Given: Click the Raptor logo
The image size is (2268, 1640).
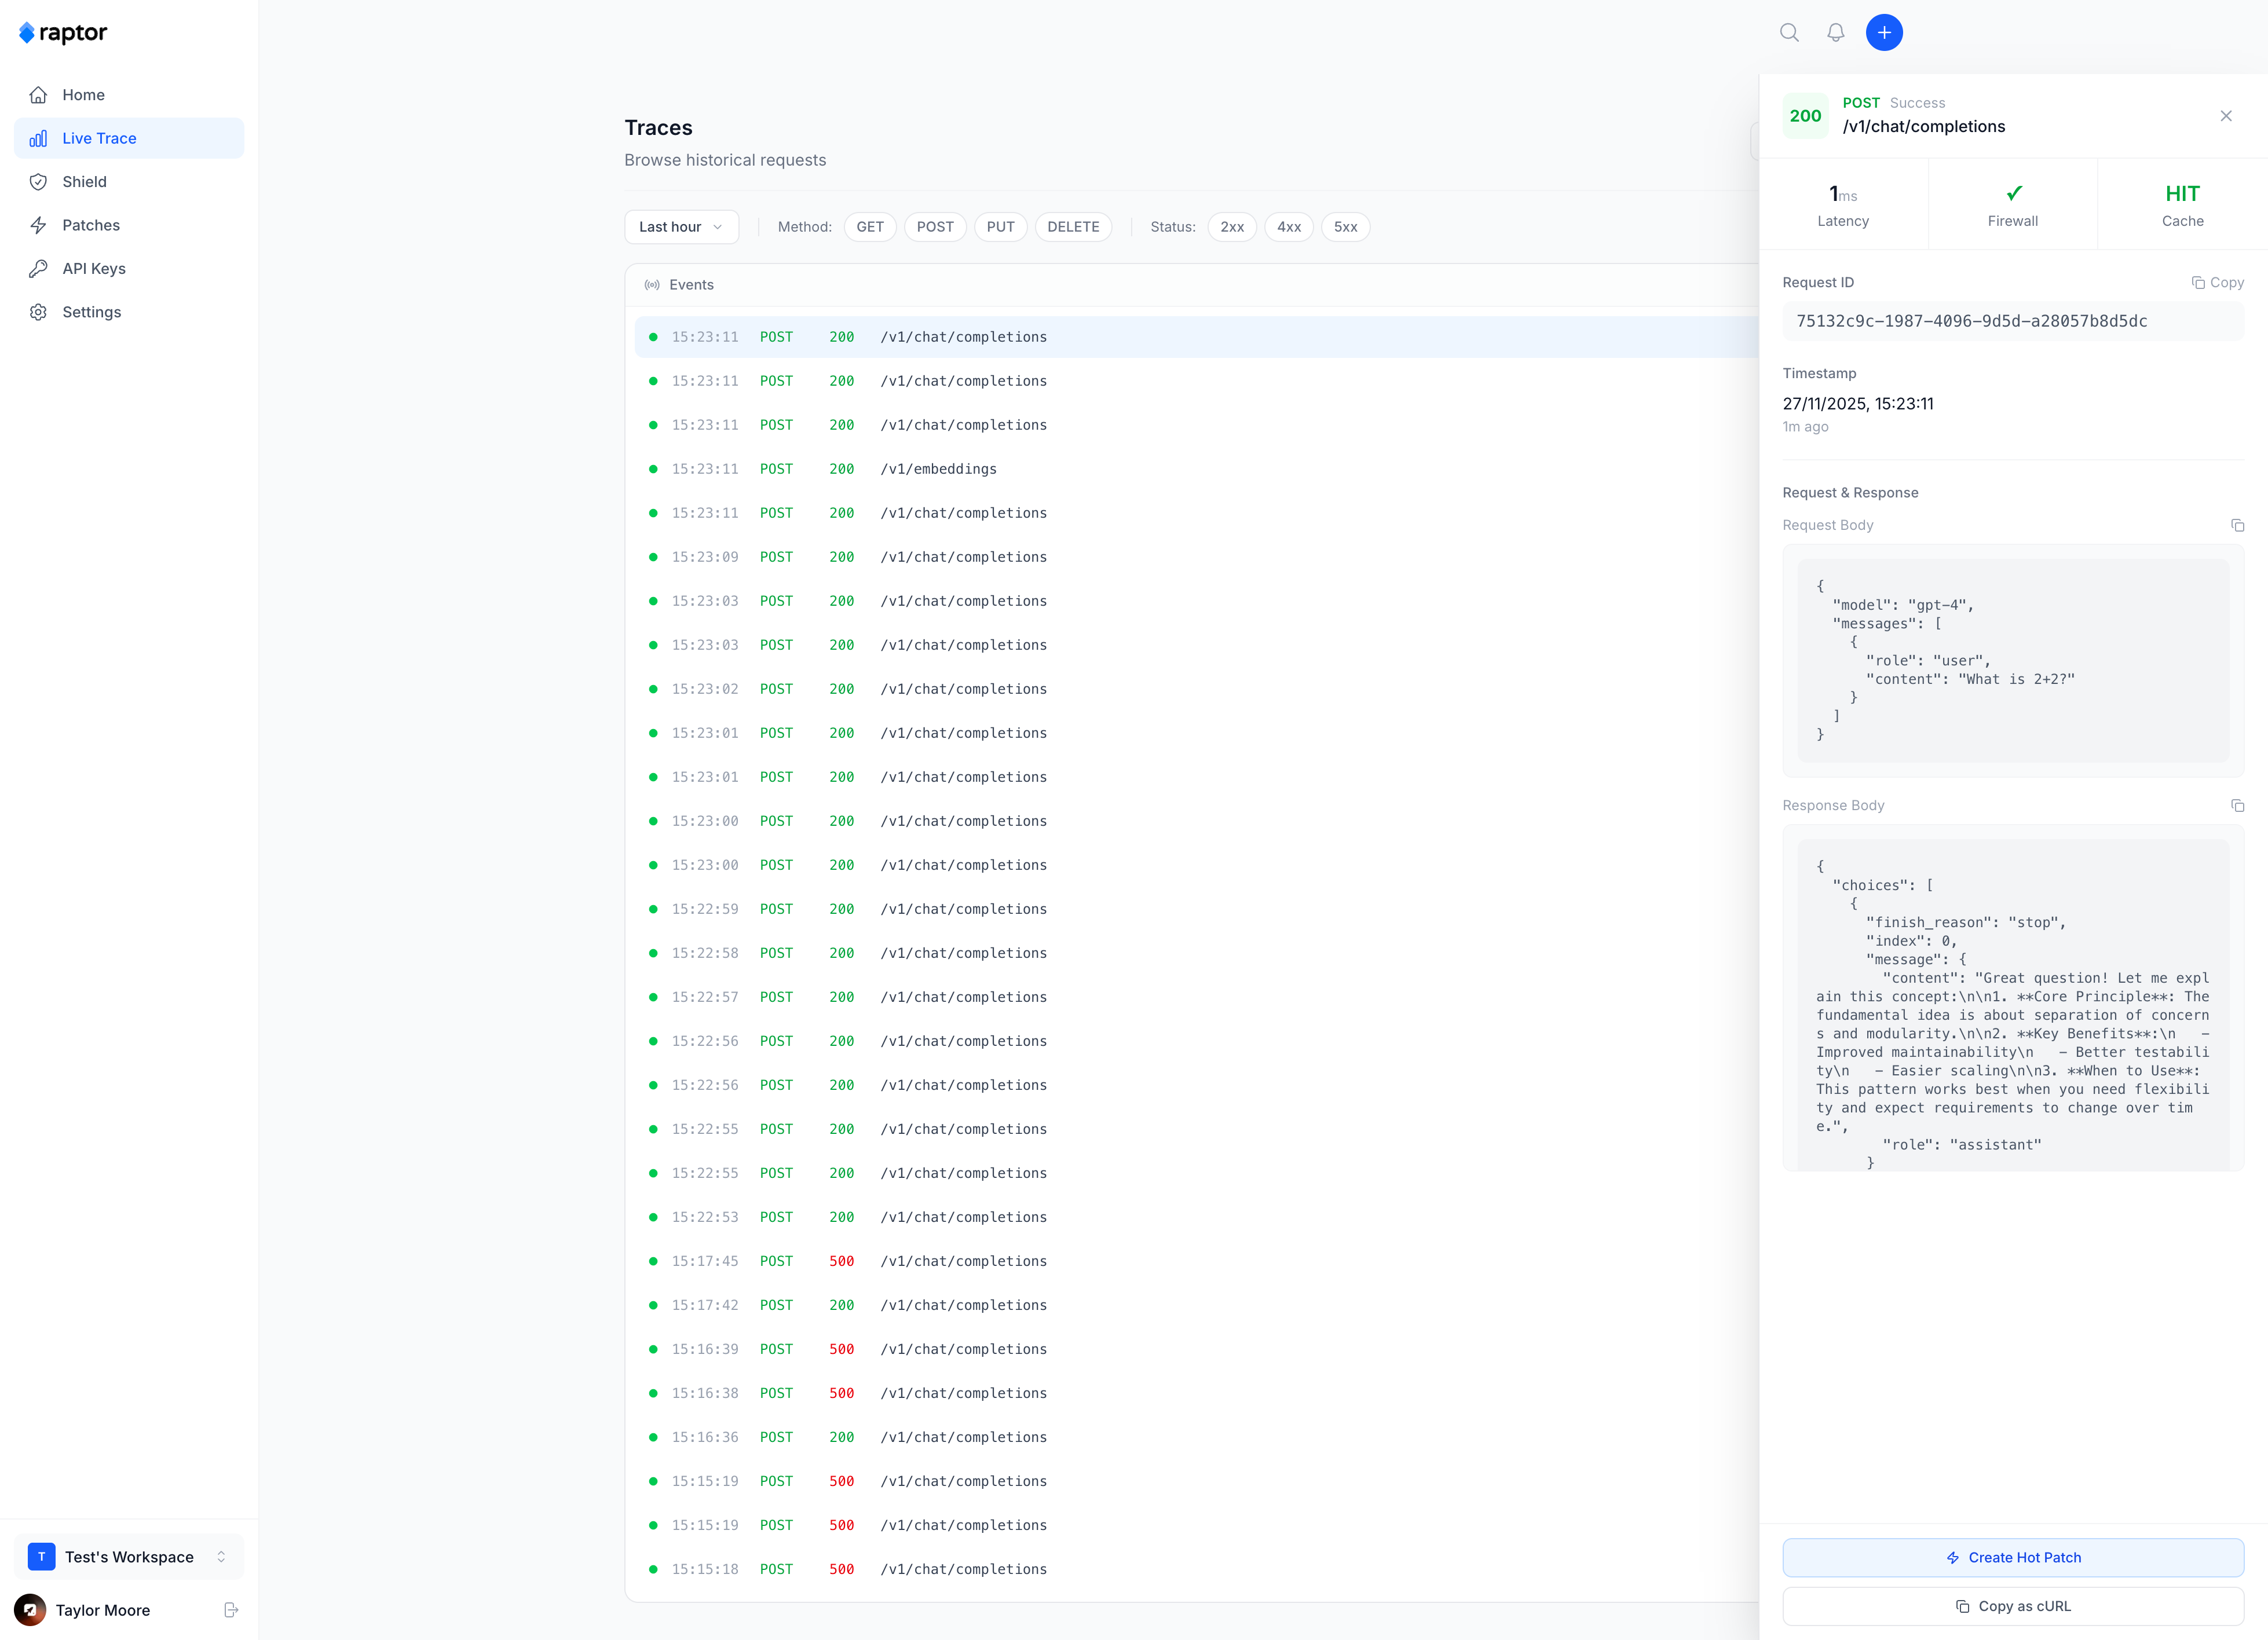Looking at the screenshot, I should [x=63, y=32].
